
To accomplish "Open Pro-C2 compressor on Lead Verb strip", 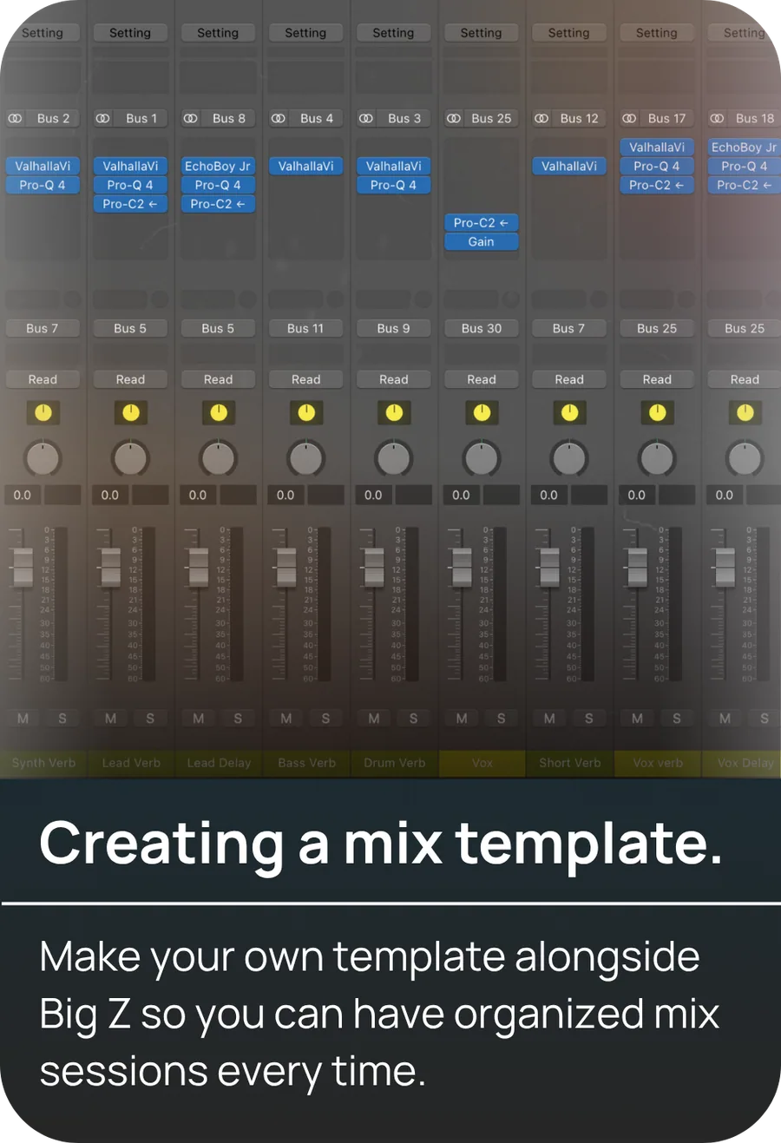I will coord(130,204).
